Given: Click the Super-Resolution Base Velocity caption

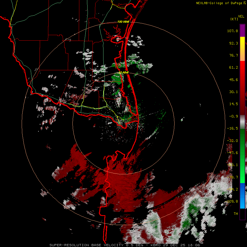Looking at the screenshot, I should [x=125, y=245].
